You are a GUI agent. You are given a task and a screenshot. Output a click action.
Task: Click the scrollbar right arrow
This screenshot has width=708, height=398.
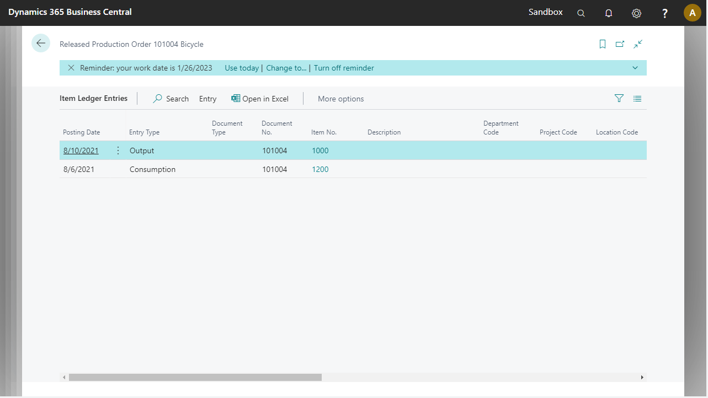click(x=642, y=377)
